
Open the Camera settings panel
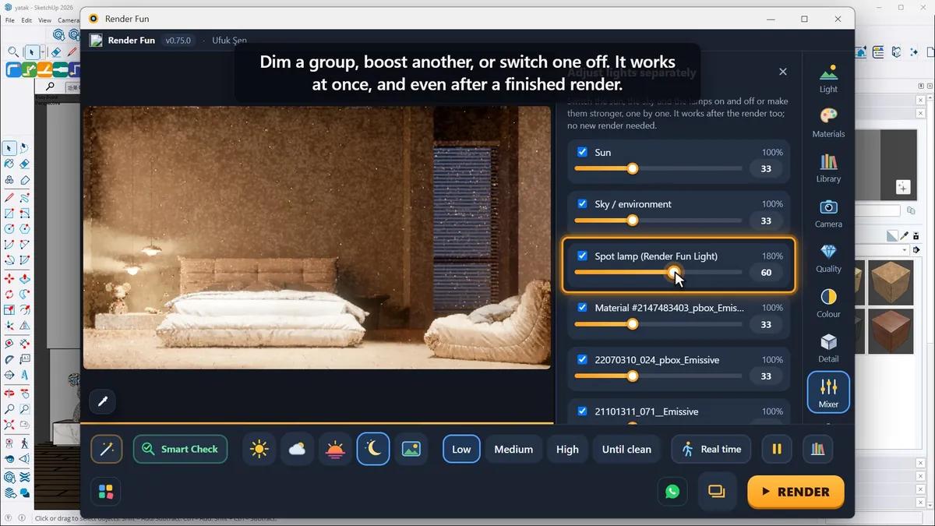tap(828, 214)
